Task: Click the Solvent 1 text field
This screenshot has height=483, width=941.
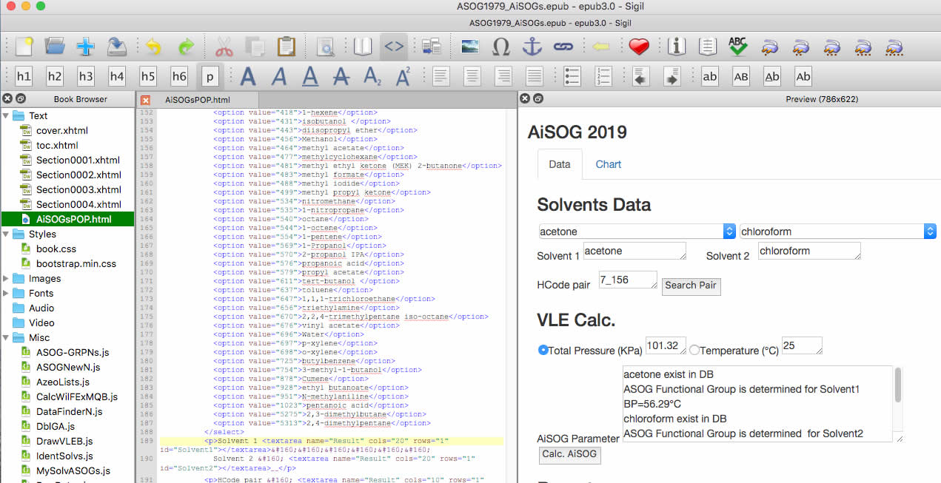Action: (634, 251)
